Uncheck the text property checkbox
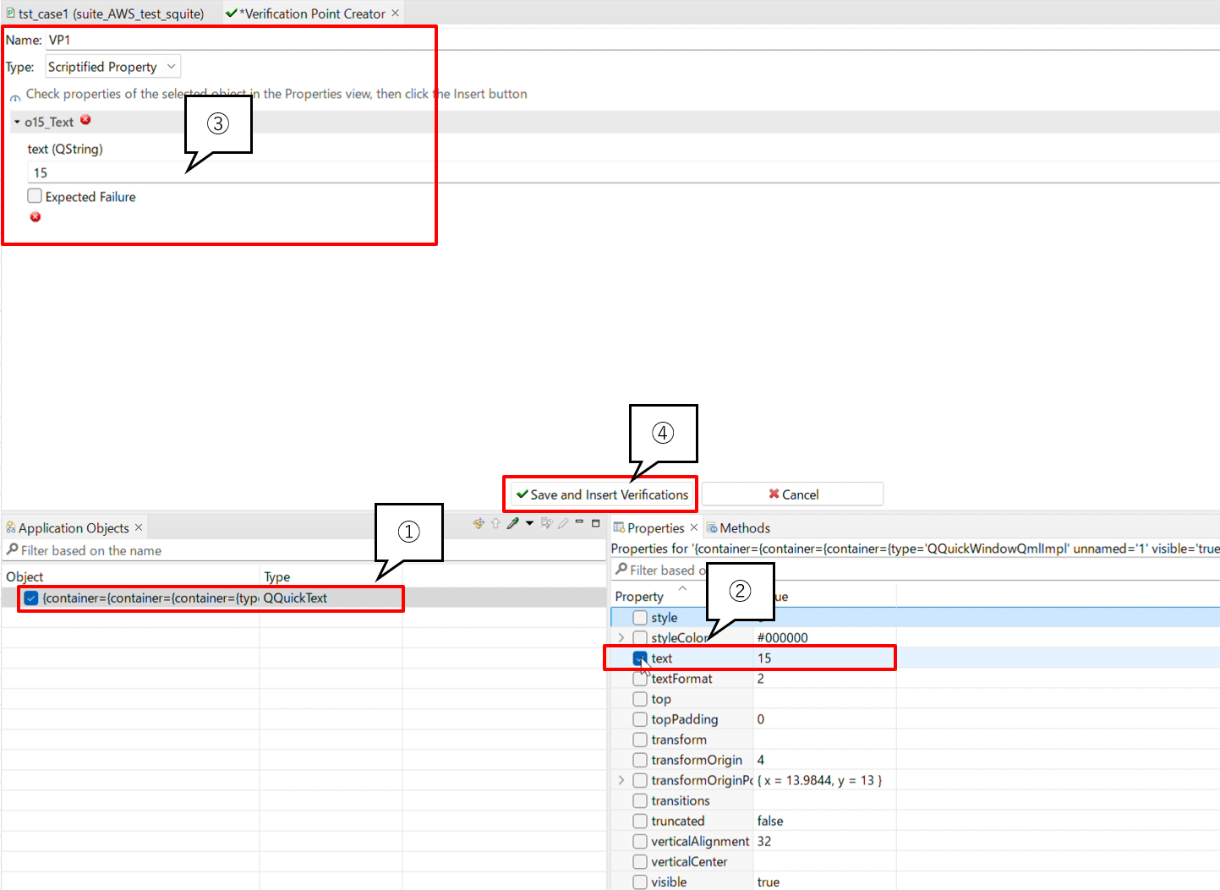The width and height of the screenshot is (1220, 890). [640, 658]
